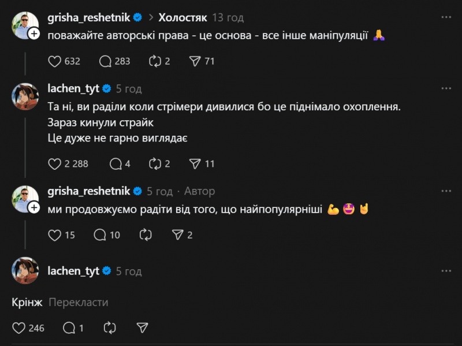Viewport: 462px width, 346px height.
Task: Open more options for the 'Крінж' post
Action: point(446,271)
